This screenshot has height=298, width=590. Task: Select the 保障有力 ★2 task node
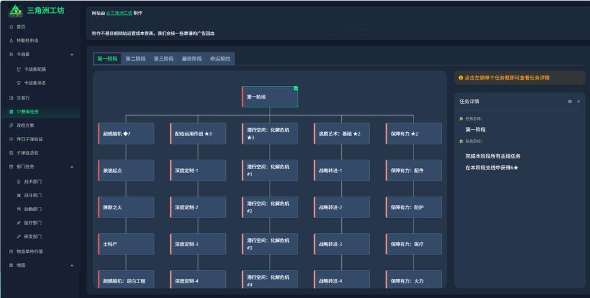pyautogui.click(x=414, y=134)
